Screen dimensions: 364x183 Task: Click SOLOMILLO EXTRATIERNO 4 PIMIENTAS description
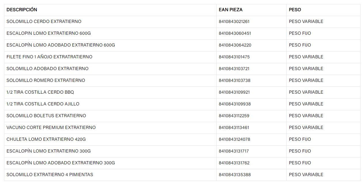tap(50, 175)
